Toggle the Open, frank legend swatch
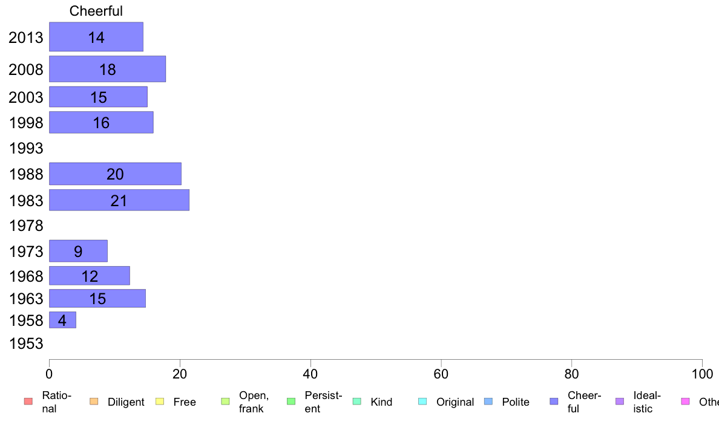 (225, 401)
